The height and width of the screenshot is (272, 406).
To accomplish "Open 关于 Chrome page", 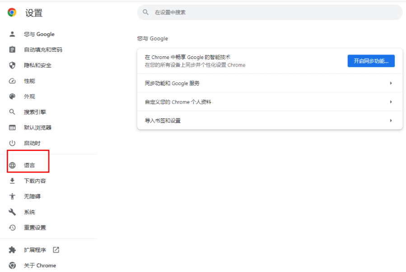I will (40, 265).
